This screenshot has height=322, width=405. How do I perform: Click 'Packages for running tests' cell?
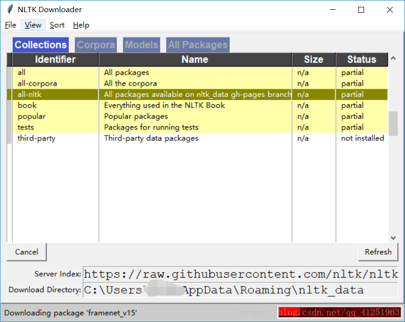pyautogui.click(x=195, y=127)
